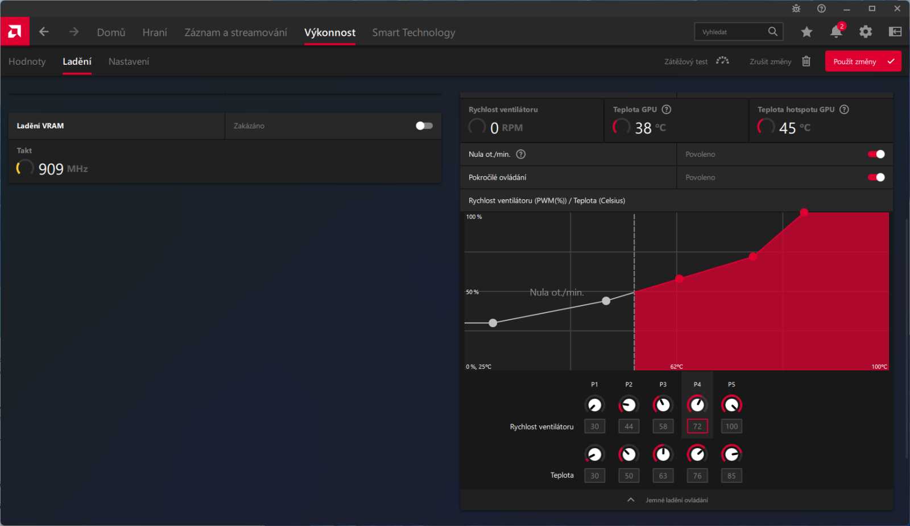This screenshot has height=526, width=910.
Task: Disable the Pokročilé ovládání toggle
Action: click(876, 177)
